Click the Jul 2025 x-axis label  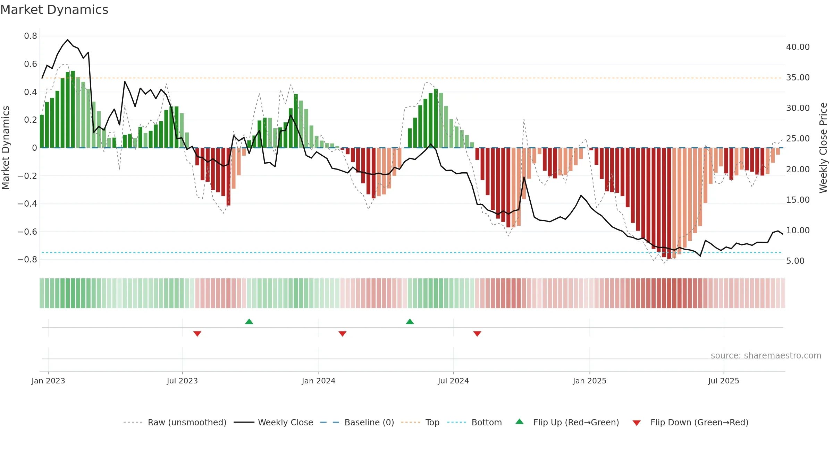coord(724,381)
